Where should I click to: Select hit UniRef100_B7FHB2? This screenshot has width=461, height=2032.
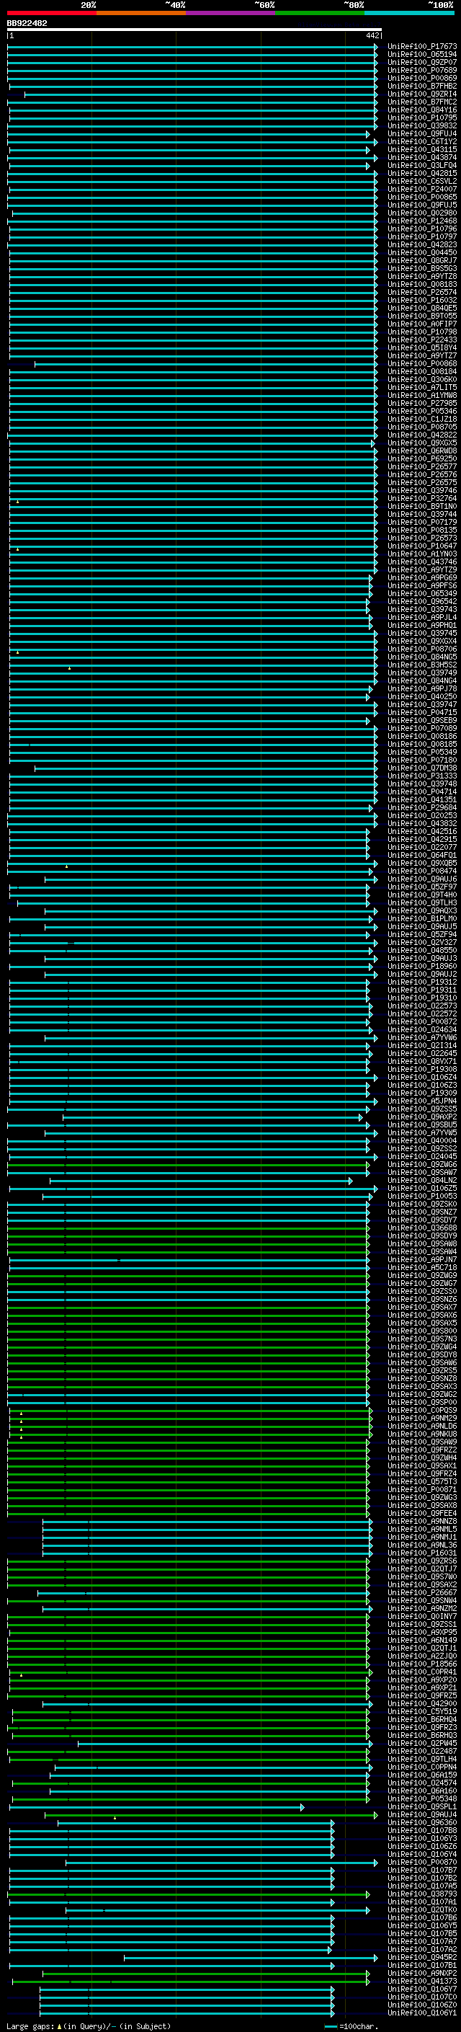pos(422,86)
